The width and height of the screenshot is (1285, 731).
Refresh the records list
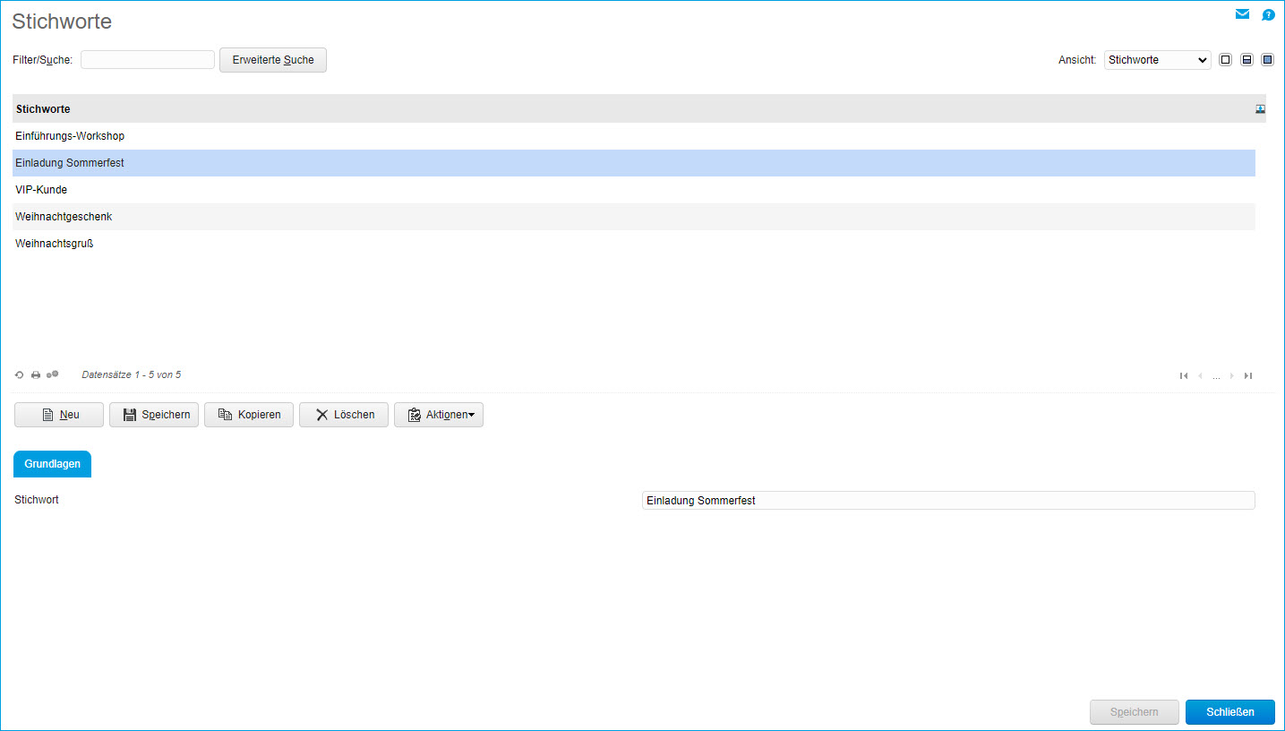(x=19, y=375)
